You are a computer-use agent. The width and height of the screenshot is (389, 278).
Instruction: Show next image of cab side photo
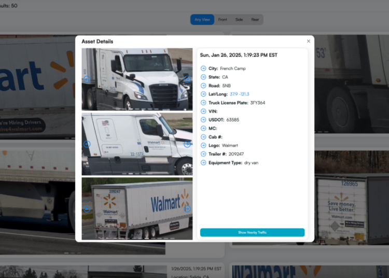tap(187, 144)
